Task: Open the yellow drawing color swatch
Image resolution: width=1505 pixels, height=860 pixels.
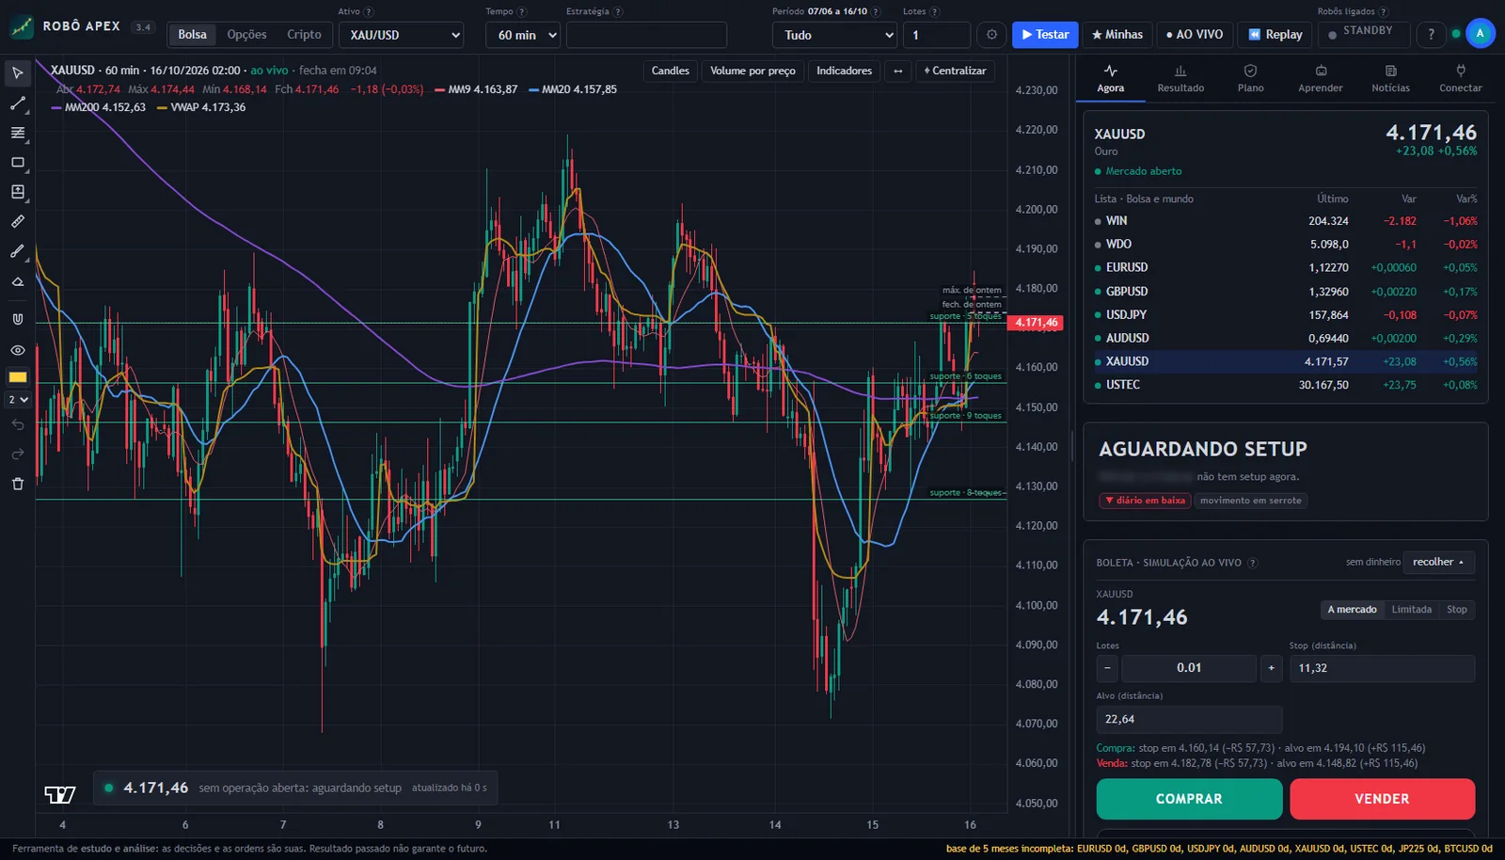Action: tap(17, 376)
